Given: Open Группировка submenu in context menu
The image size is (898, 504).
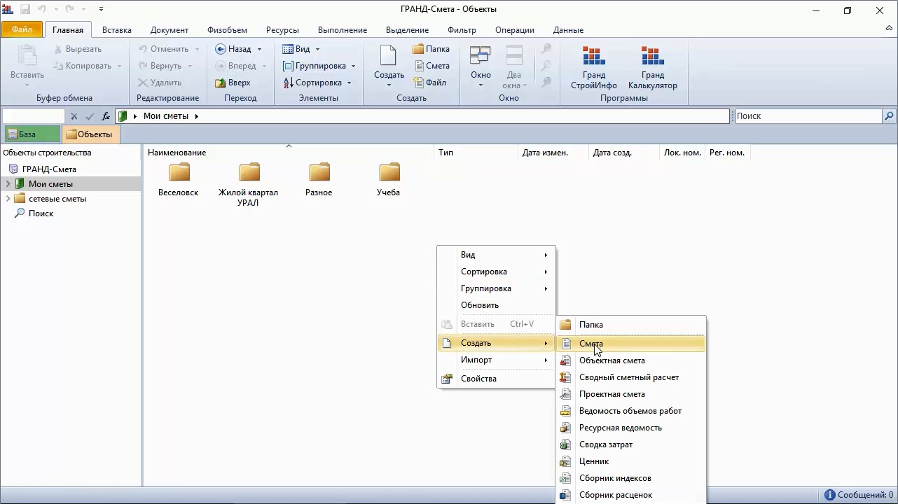Looking at the screenshot, I should point(496,288).
